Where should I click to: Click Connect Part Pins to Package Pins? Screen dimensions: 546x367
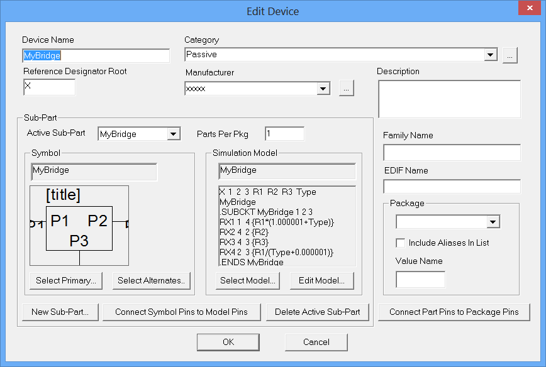(x=454, y=312)
